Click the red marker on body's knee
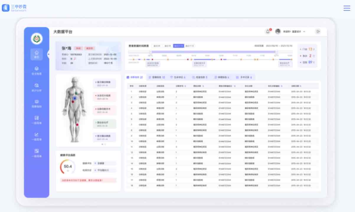355x212 pixels. click(77, 125)
